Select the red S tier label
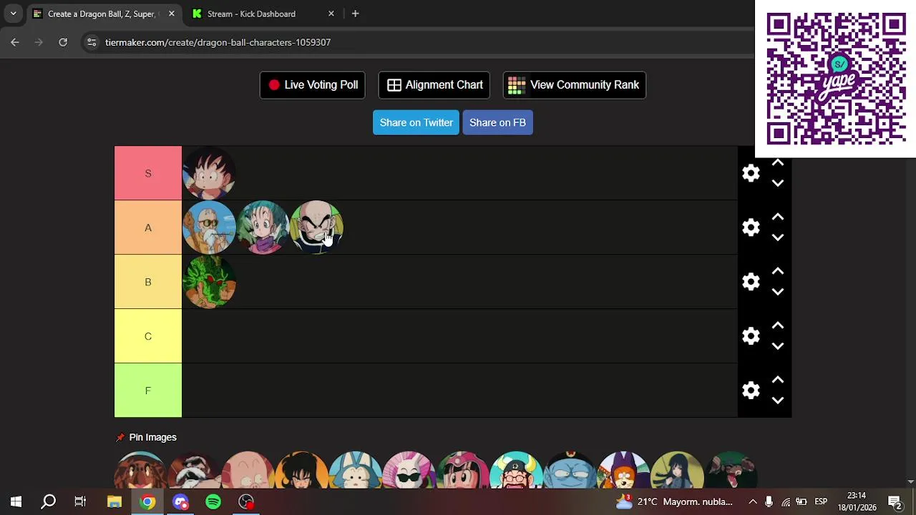The image size is (916, 515). pos(148,173)
